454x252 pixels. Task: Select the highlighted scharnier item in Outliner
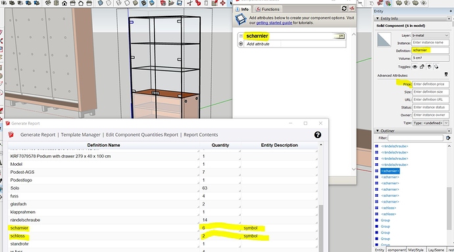390,171
